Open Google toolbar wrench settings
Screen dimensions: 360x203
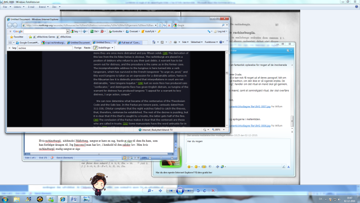209,31
